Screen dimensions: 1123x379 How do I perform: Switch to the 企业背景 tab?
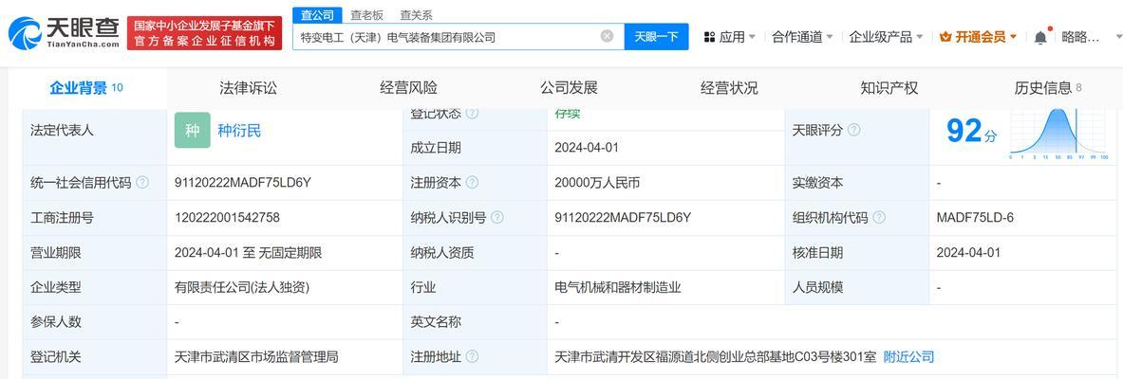click(86, 88)
